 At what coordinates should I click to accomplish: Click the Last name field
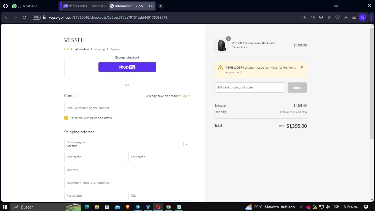pyautogui.click(x=159, y=157)
